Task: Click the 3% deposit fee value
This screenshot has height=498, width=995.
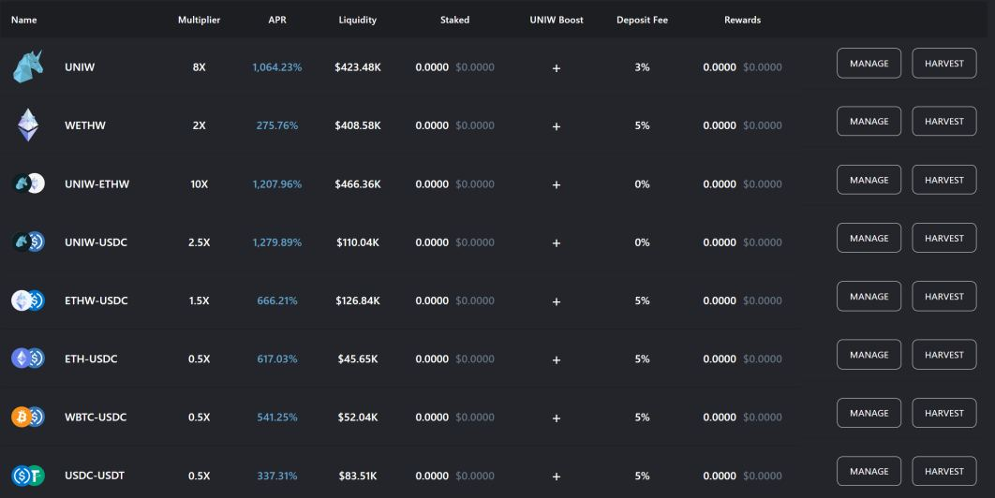Action: point(642,67)
